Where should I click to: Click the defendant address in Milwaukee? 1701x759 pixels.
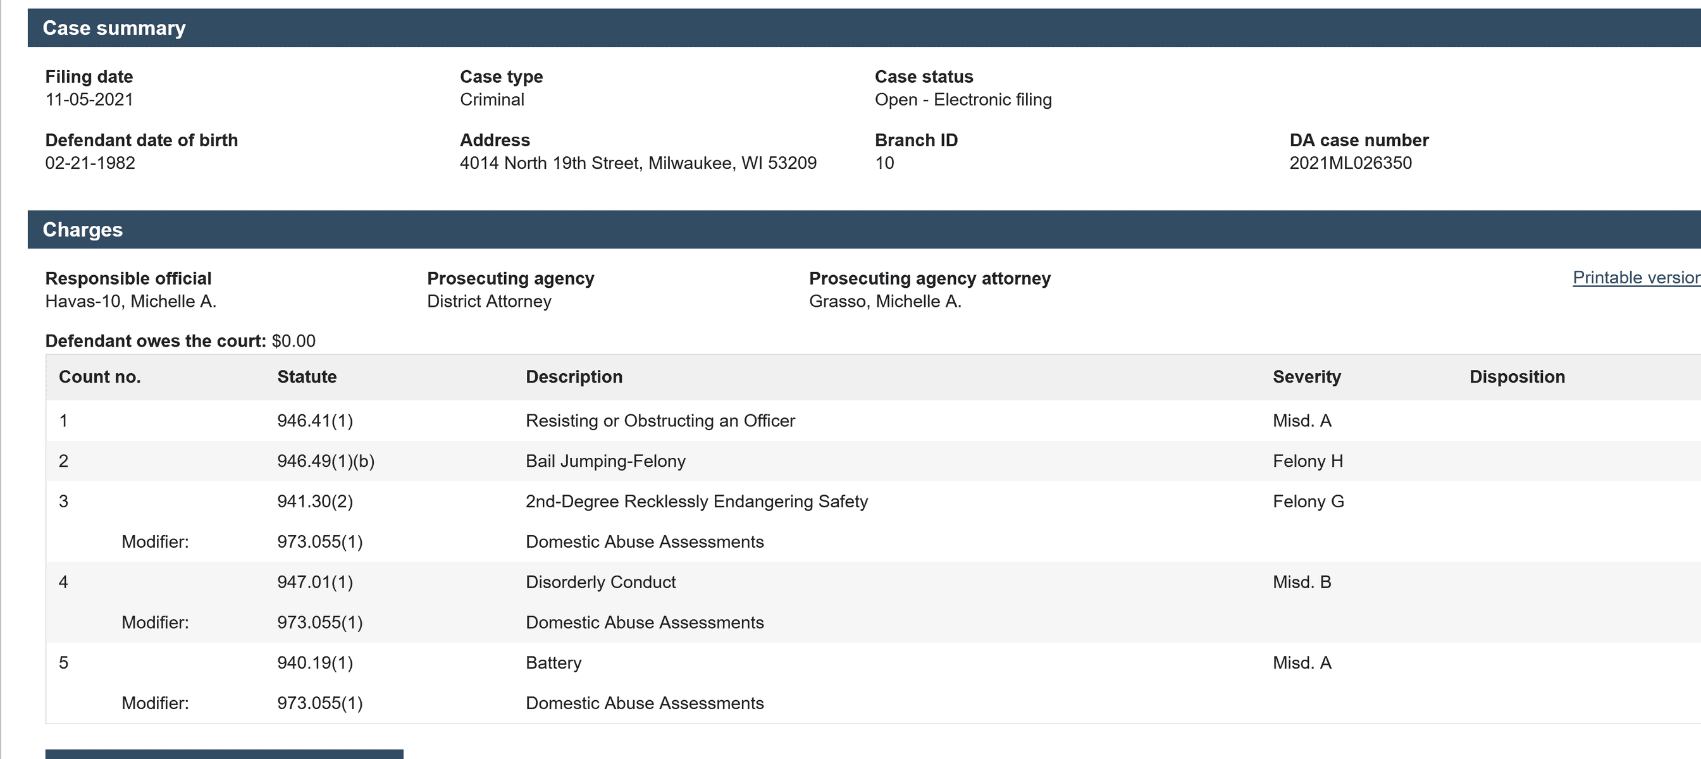[x=638, y=163]
